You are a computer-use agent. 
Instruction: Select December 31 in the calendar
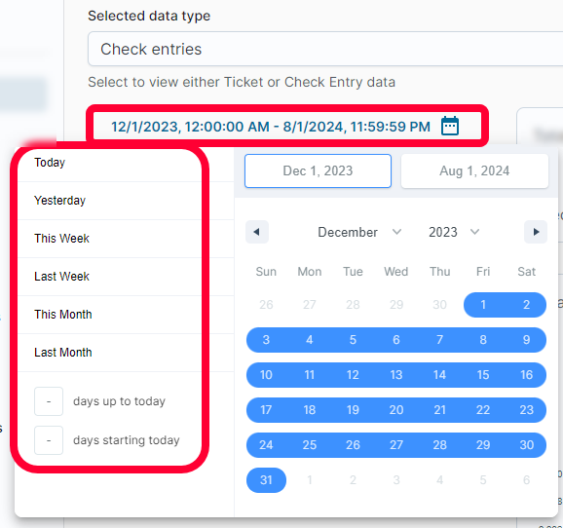point(266,480)
